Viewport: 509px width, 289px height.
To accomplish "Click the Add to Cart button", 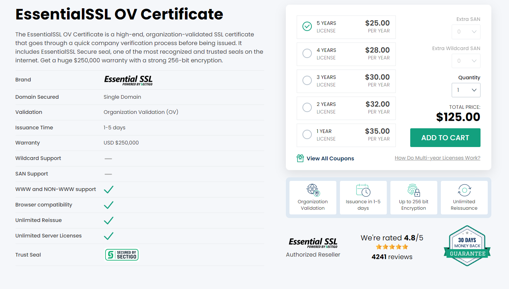I will pos(445,138).
